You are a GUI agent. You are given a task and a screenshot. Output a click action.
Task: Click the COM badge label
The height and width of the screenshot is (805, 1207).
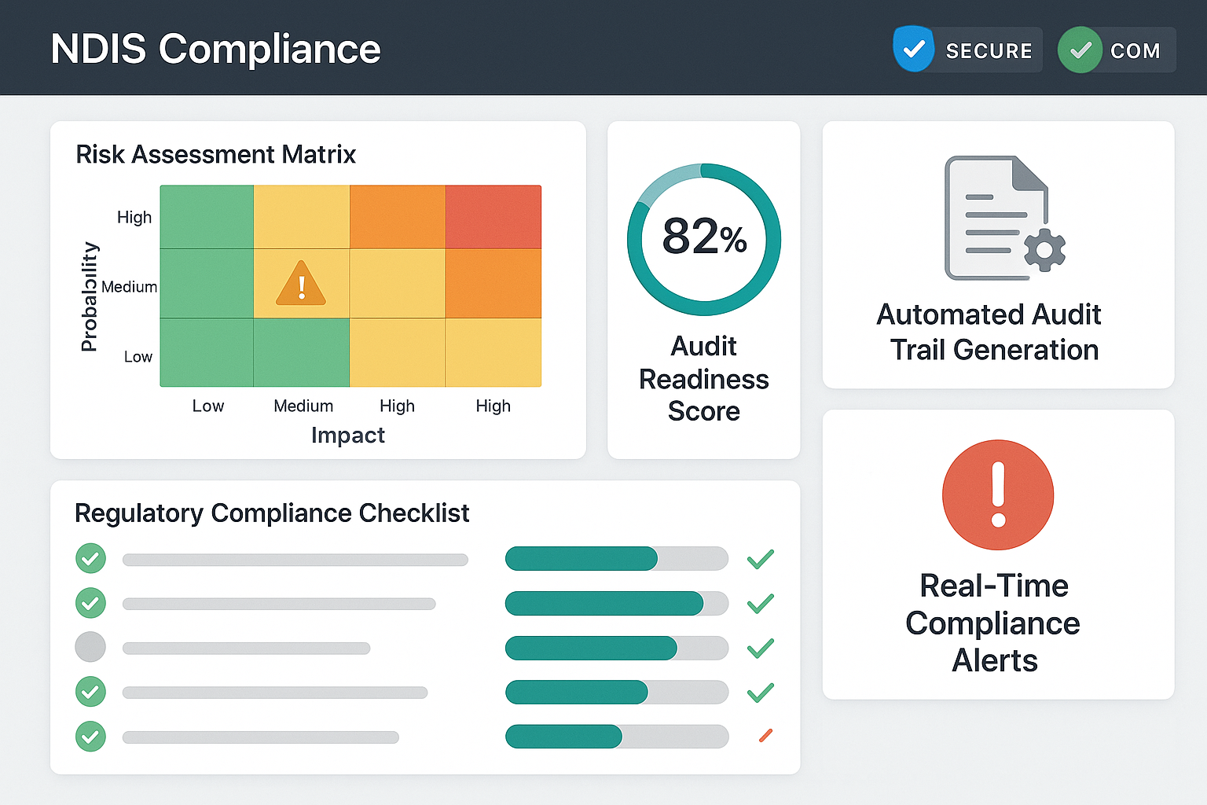pyautogui.click(x=1135, y=51)
